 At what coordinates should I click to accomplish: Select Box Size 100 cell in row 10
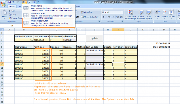click(x=56, y=64)
